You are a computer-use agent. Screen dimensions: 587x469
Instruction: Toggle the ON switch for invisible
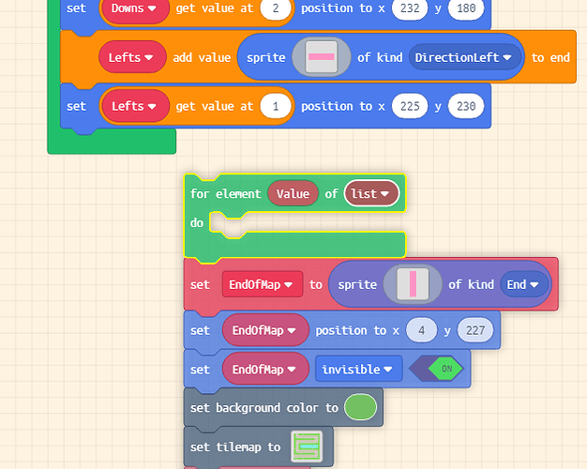coord(437,369)
